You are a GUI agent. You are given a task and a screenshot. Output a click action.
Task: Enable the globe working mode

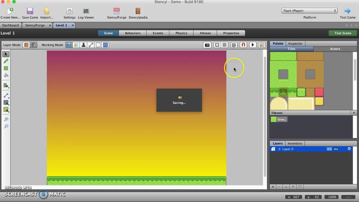coord(69,45)
